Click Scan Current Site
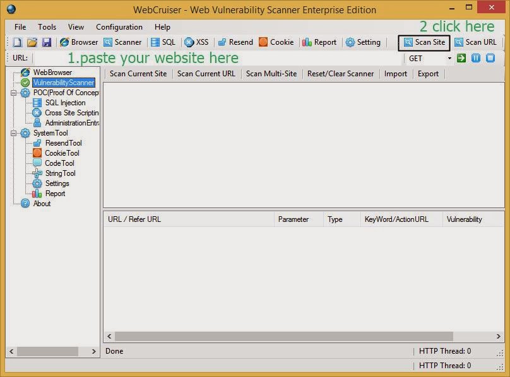 (138, 74)
